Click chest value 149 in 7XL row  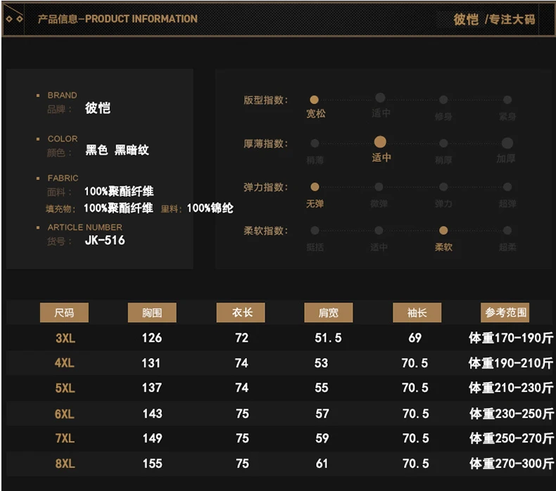click(x=153, y=438)
